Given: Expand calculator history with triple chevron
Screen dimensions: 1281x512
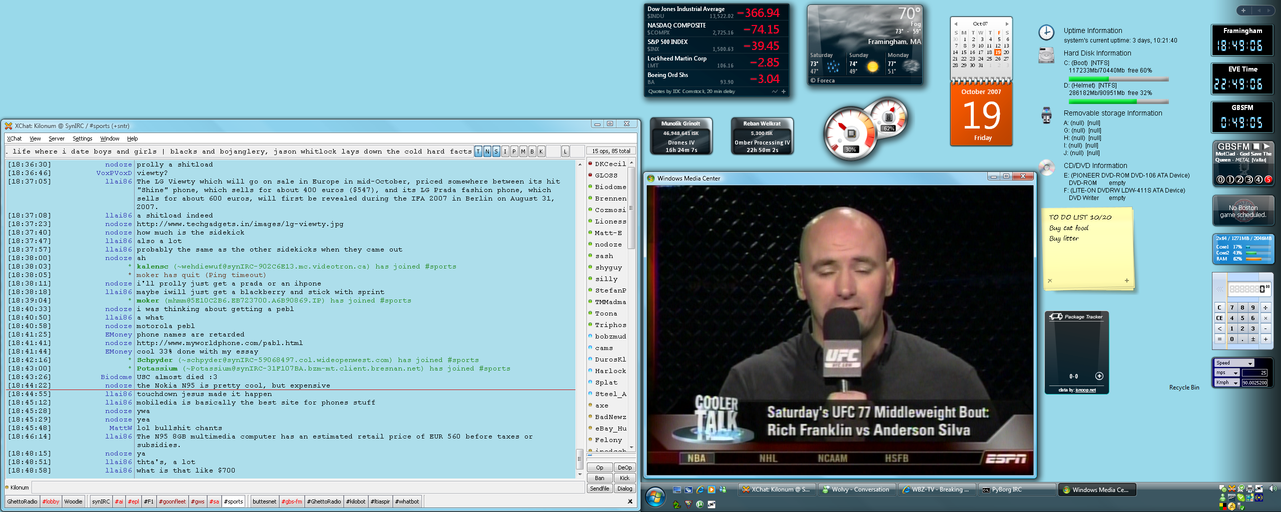Looking at the screenshot, I should (1219, 289).
